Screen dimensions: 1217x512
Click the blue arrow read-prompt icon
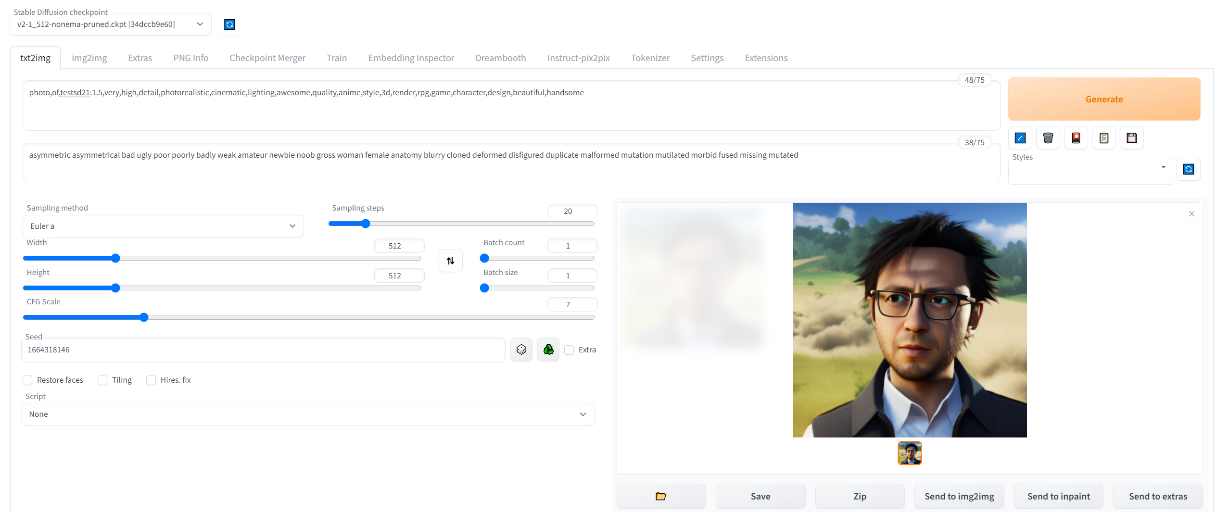pos(1020,138)
